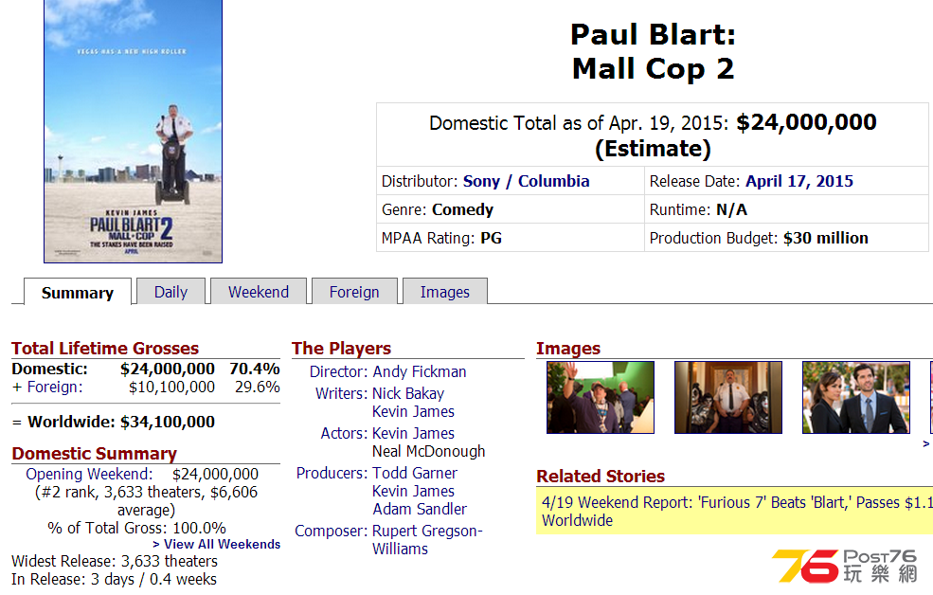Click the Opening Weekend link

pyautogui.click(x=89, y=474)
